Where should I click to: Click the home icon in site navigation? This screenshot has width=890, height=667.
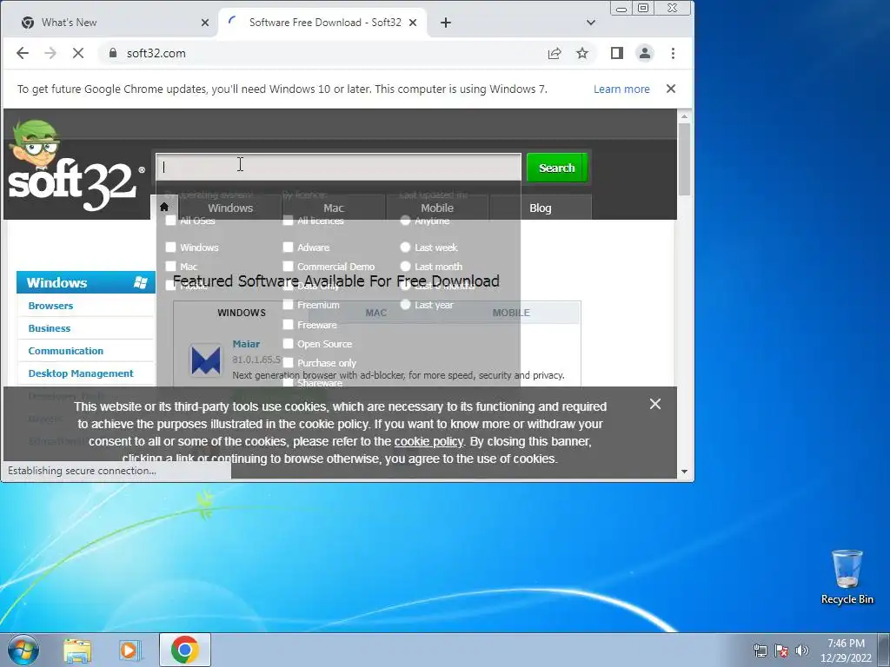click(x=164, y=207)
